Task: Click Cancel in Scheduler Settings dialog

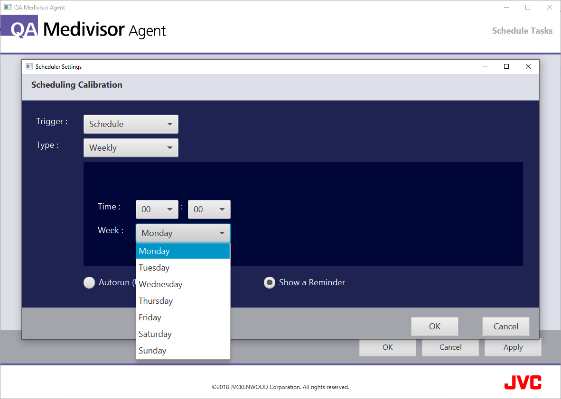Action: coord(506,326)
